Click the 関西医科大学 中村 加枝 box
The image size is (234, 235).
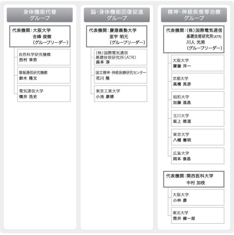tap(194, 179)
